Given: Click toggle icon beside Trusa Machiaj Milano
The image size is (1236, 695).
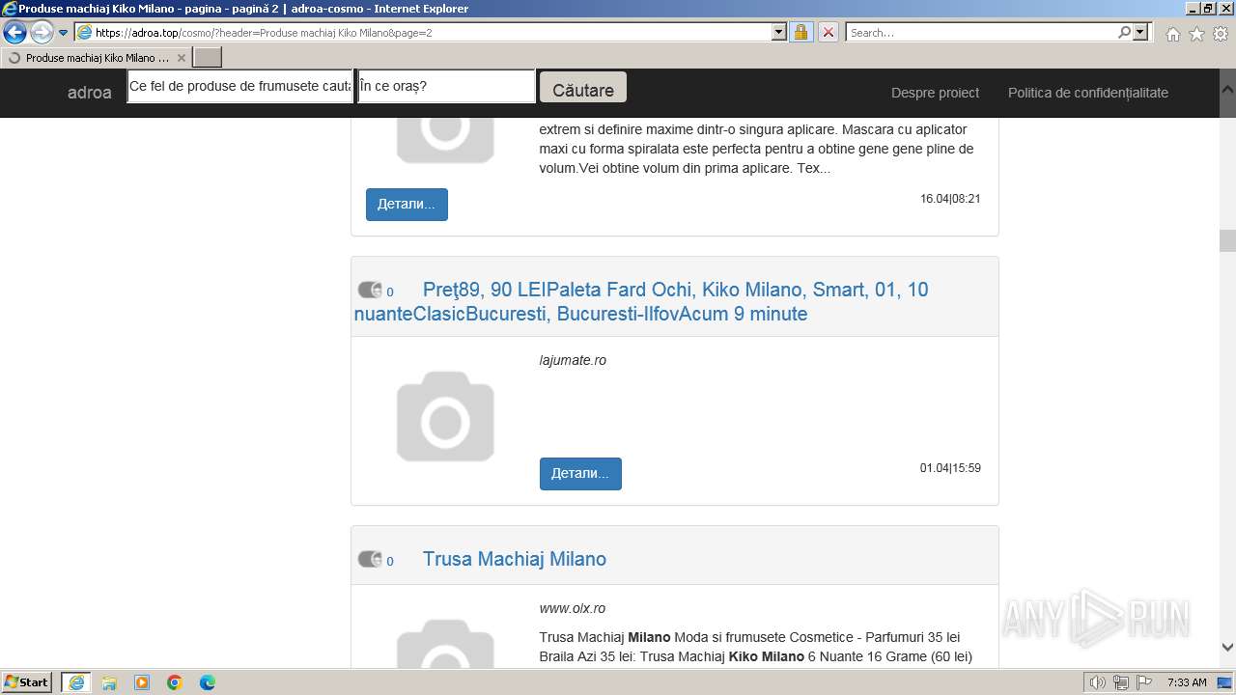Looking at the screenshot, I should (370, 559).
